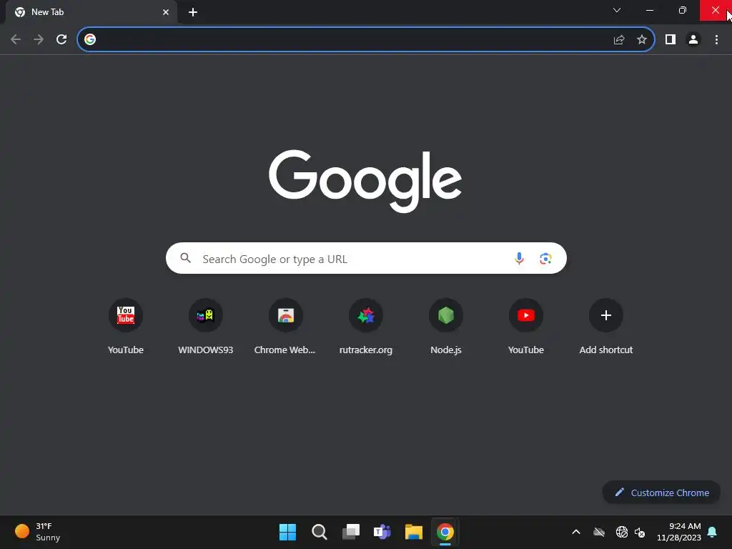732x549 pixels.
Task: Open the network globe tray icon
Action: [x=621, y=532]
